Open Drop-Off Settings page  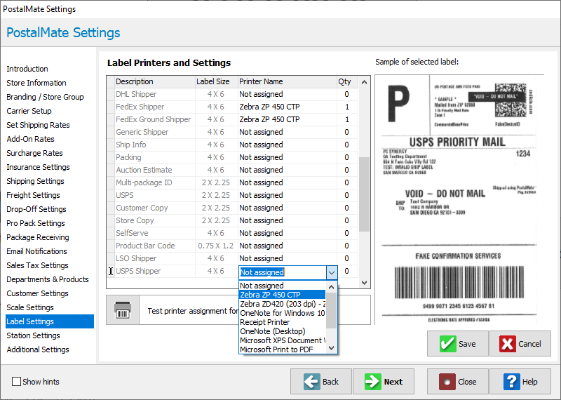pos(36,209)
